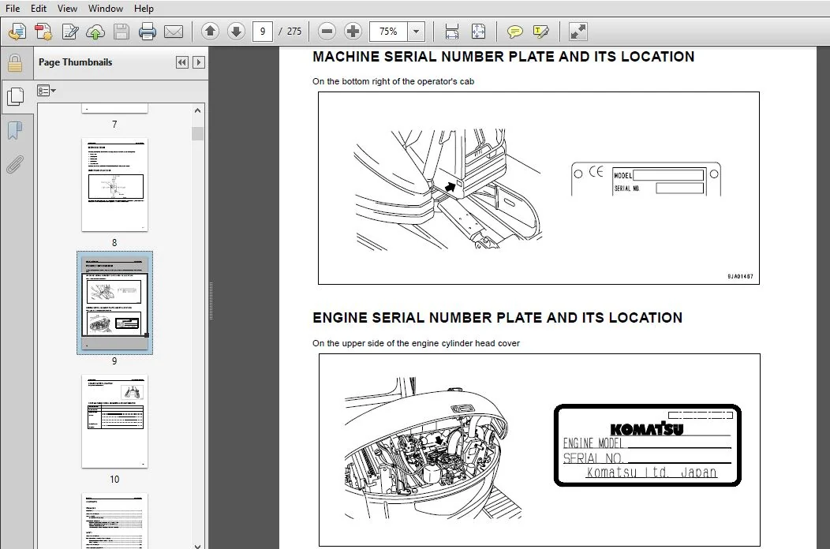
Task: Open the Attachments paperclip panel
Action: coord(15,165)
